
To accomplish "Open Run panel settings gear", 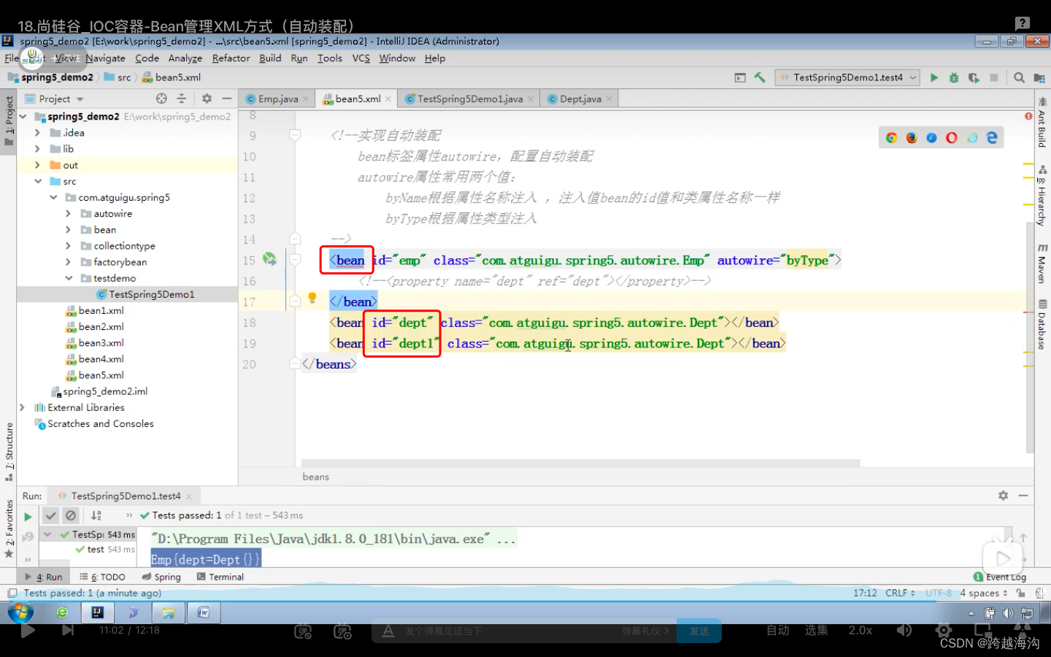I will [x=1003, y=496].
